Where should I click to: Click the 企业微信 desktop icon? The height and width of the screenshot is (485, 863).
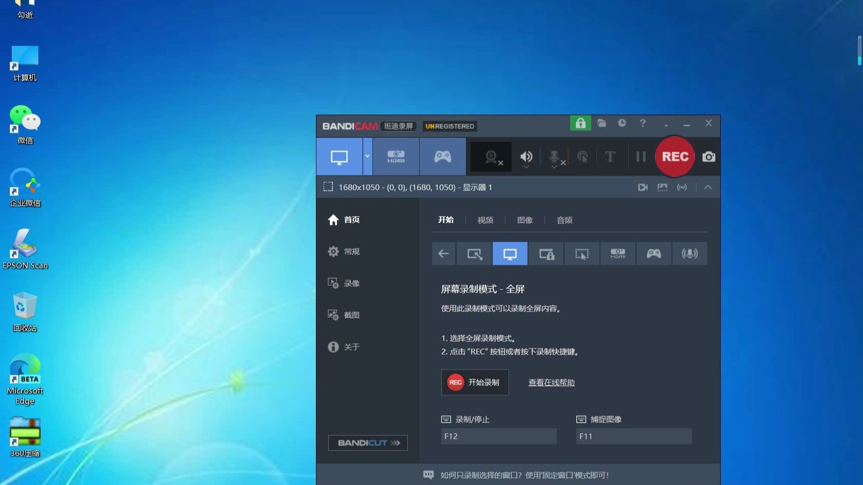click(x=25, y=188)
